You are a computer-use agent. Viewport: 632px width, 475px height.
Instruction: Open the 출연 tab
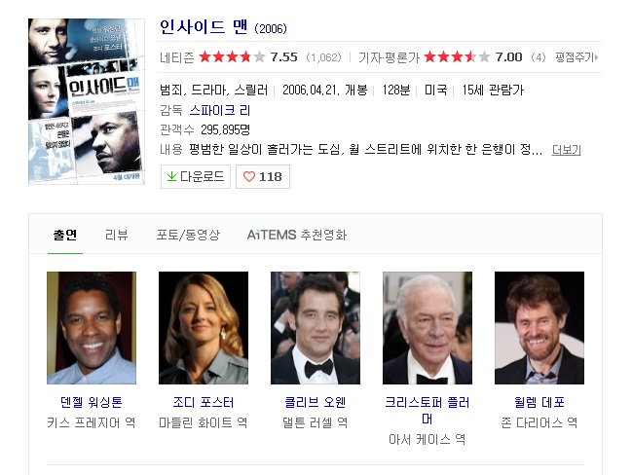click(65, 235)
